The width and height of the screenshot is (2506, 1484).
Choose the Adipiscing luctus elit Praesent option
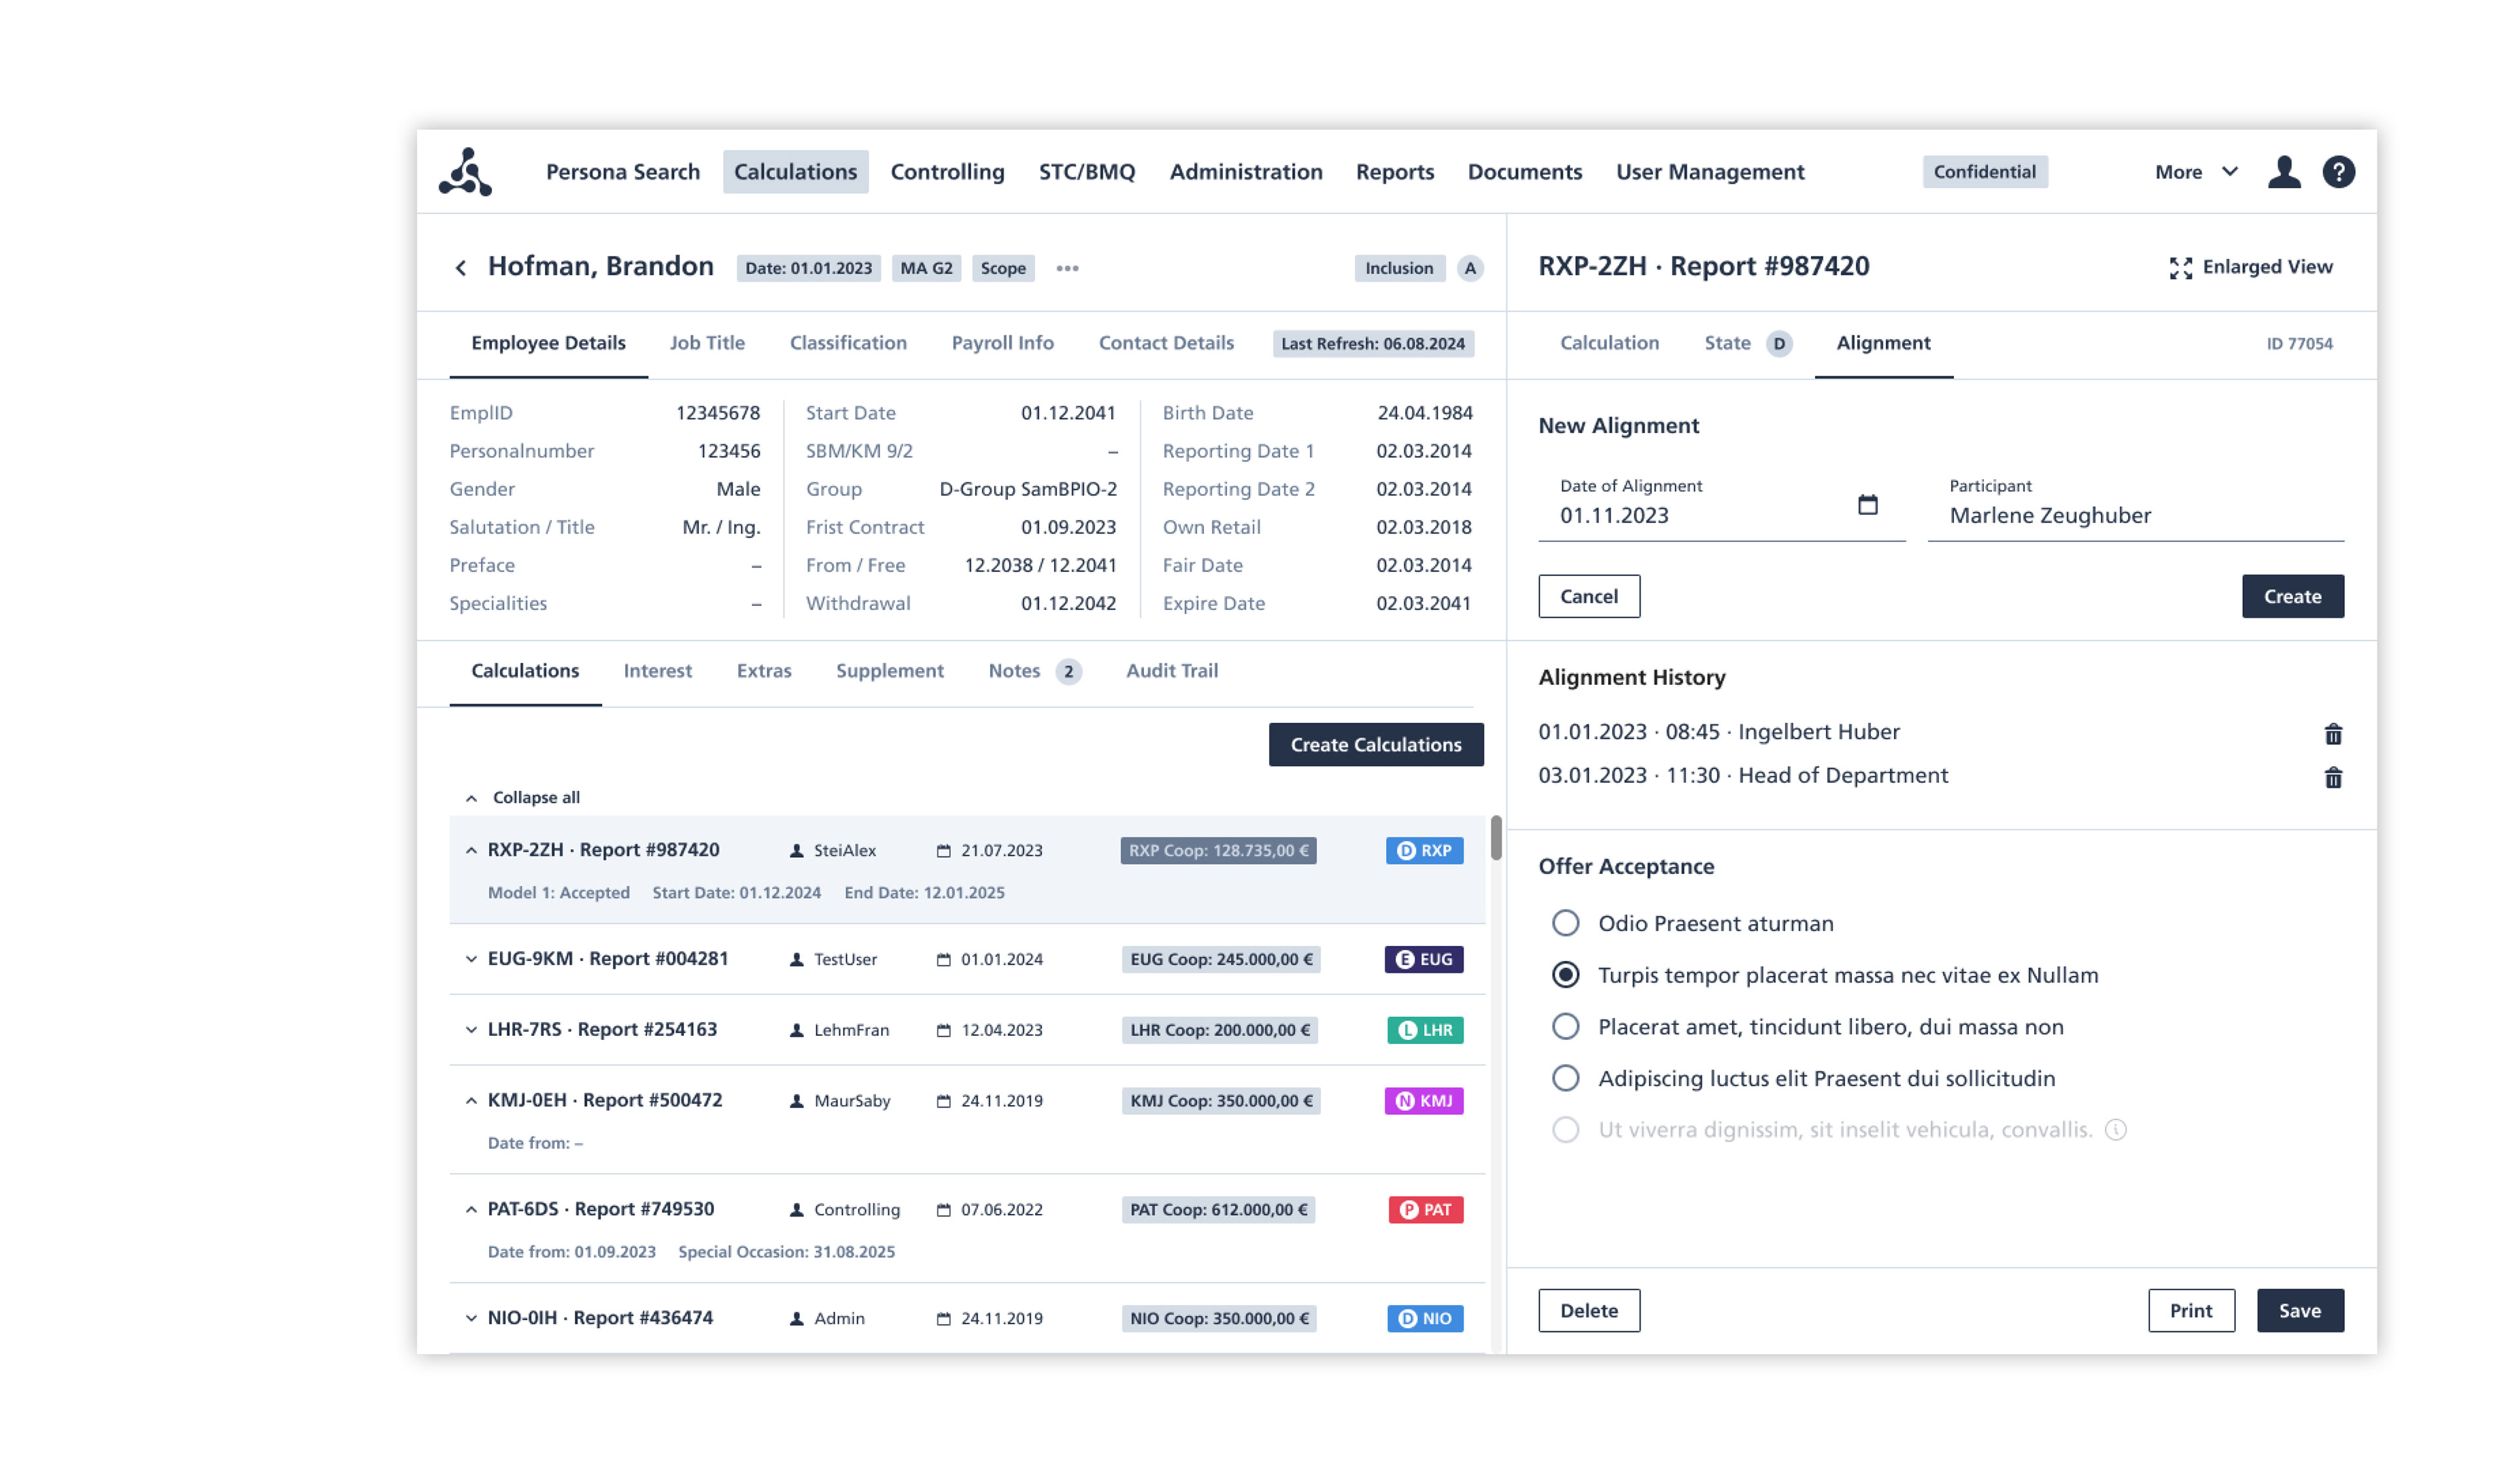[1565, 1078]
